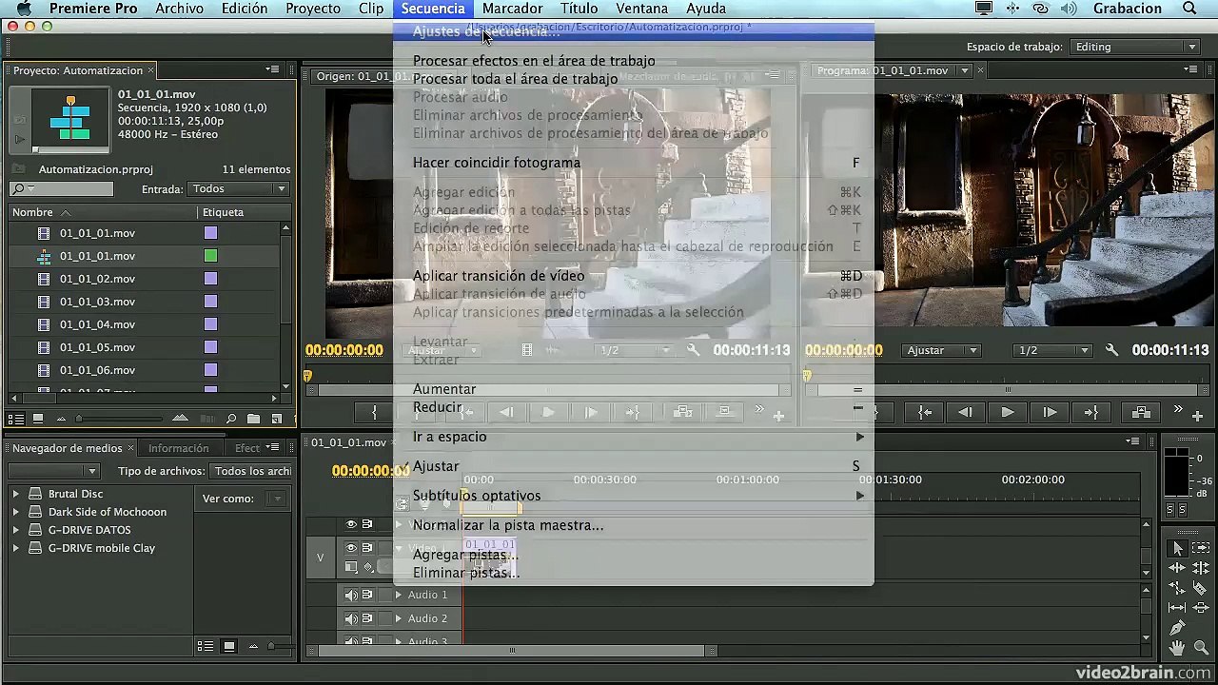Switch Media Browser to thumbnail view
Viewport: 1218px width, 685px height.
click(229, 646)
